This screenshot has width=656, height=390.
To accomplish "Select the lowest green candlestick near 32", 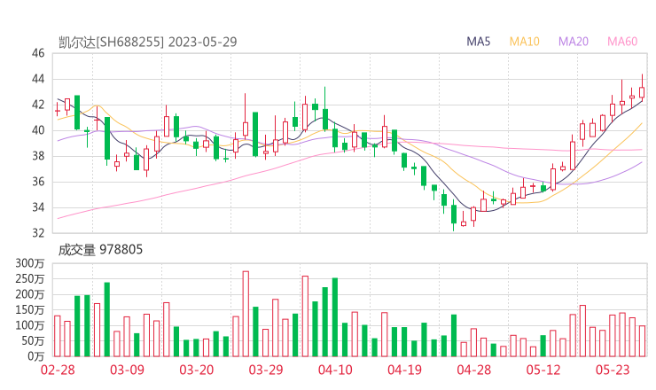I will coord(454,214).
